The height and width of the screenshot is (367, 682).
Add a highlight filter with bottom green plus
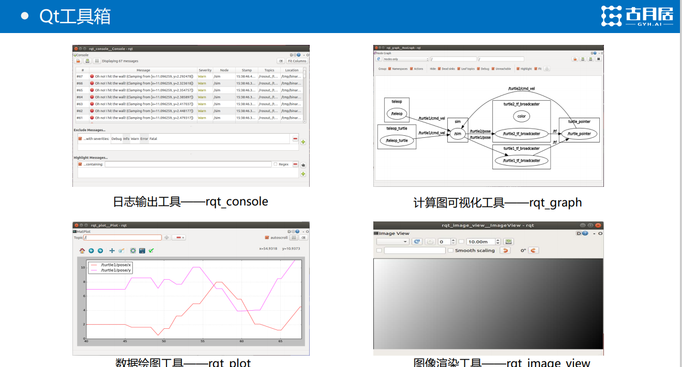click(303, 174)
